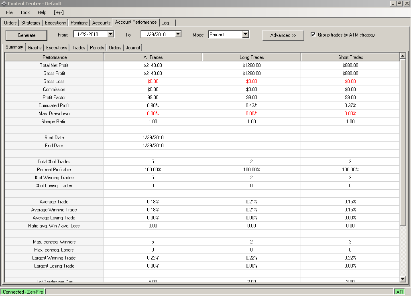
Task: Open the Executions sub-tab below Generate
Action: [x=57, y=48]
